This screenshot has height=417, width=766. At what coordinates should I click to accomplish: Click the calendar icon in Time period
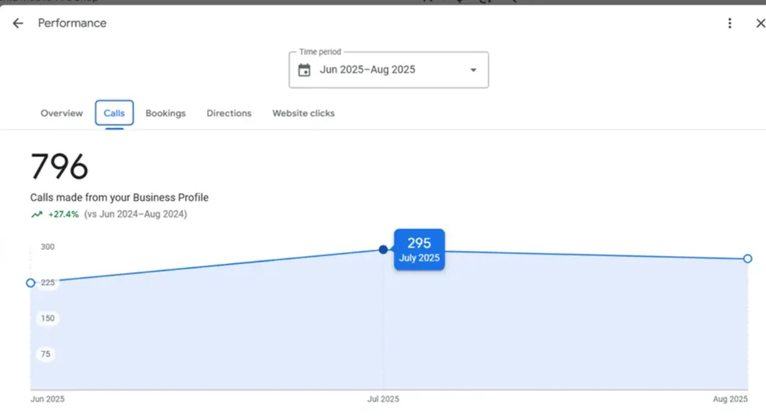pyautogui.click(x=304, y=69)
